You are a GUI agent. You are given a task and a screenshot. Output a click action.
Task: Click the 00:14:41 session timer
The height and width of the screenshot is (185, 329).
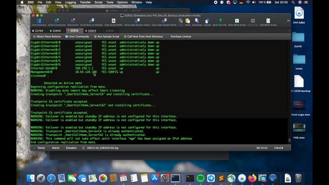click(x=262, y=148)
